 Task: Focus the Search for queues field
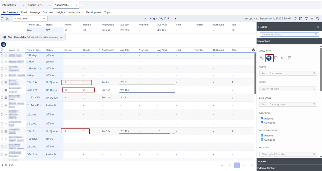(x=288, y=73)
